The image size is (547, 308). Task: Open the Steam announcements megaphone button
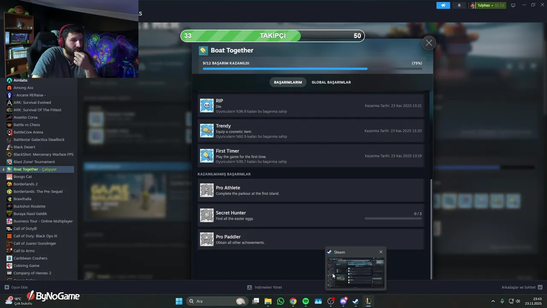coord(443,5)
